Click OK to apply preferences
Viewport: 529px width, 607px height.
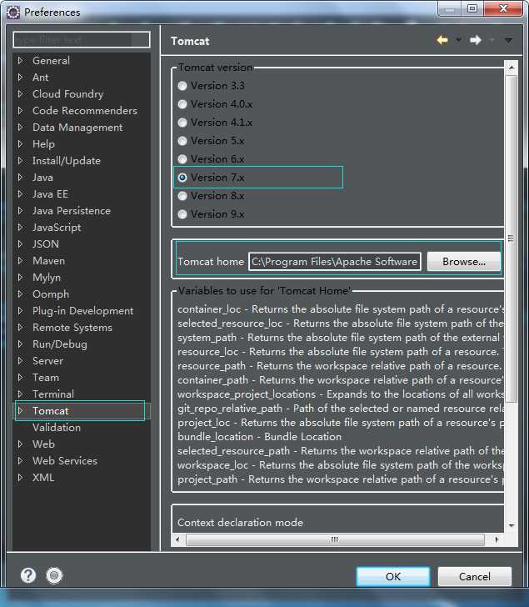(x=393, y=577)
